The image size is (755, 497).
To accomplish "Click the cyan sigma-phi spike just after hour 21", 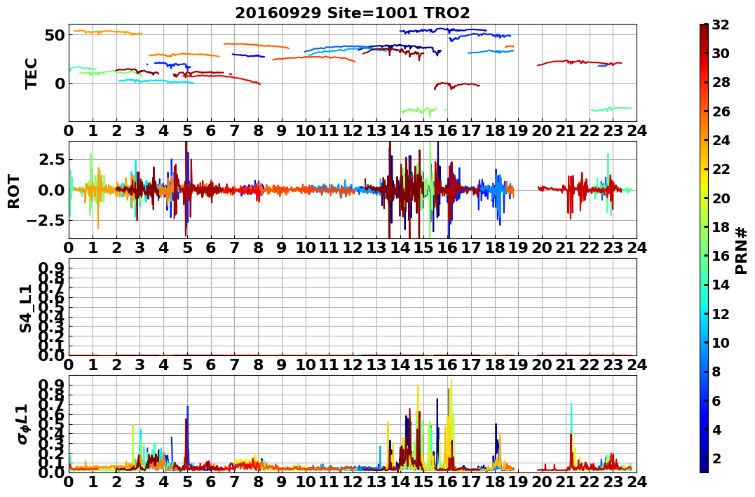I will 571,419.
